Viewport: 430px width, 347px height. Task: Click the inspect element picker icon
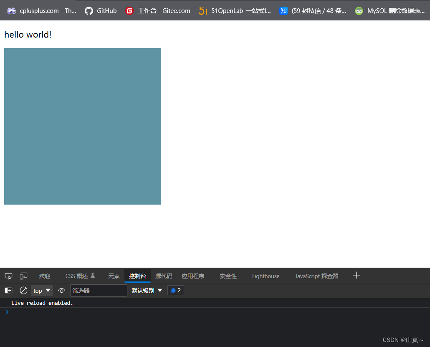8,276
